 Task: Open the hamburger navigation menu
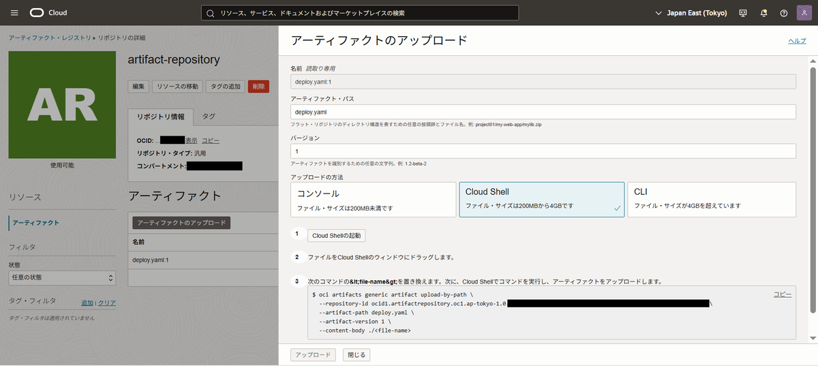tap(15, 13)
